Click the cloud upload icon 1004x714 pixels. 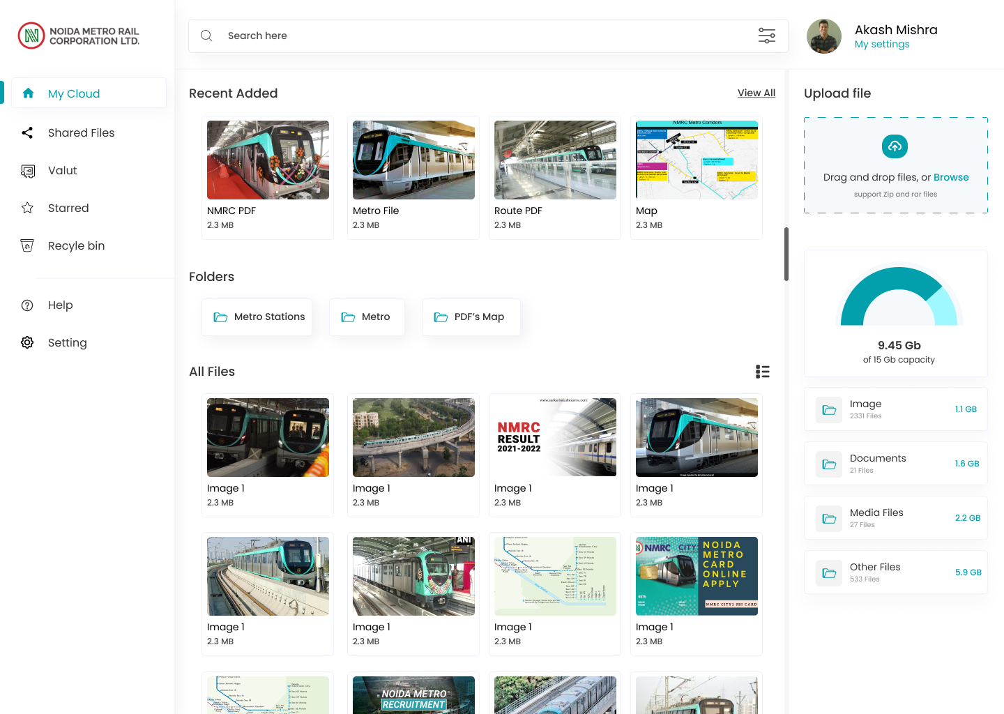coord(895,146)
